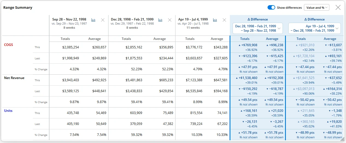Select Units total 815,554
The image size is (346, 143).
click(x=197, y=113)
